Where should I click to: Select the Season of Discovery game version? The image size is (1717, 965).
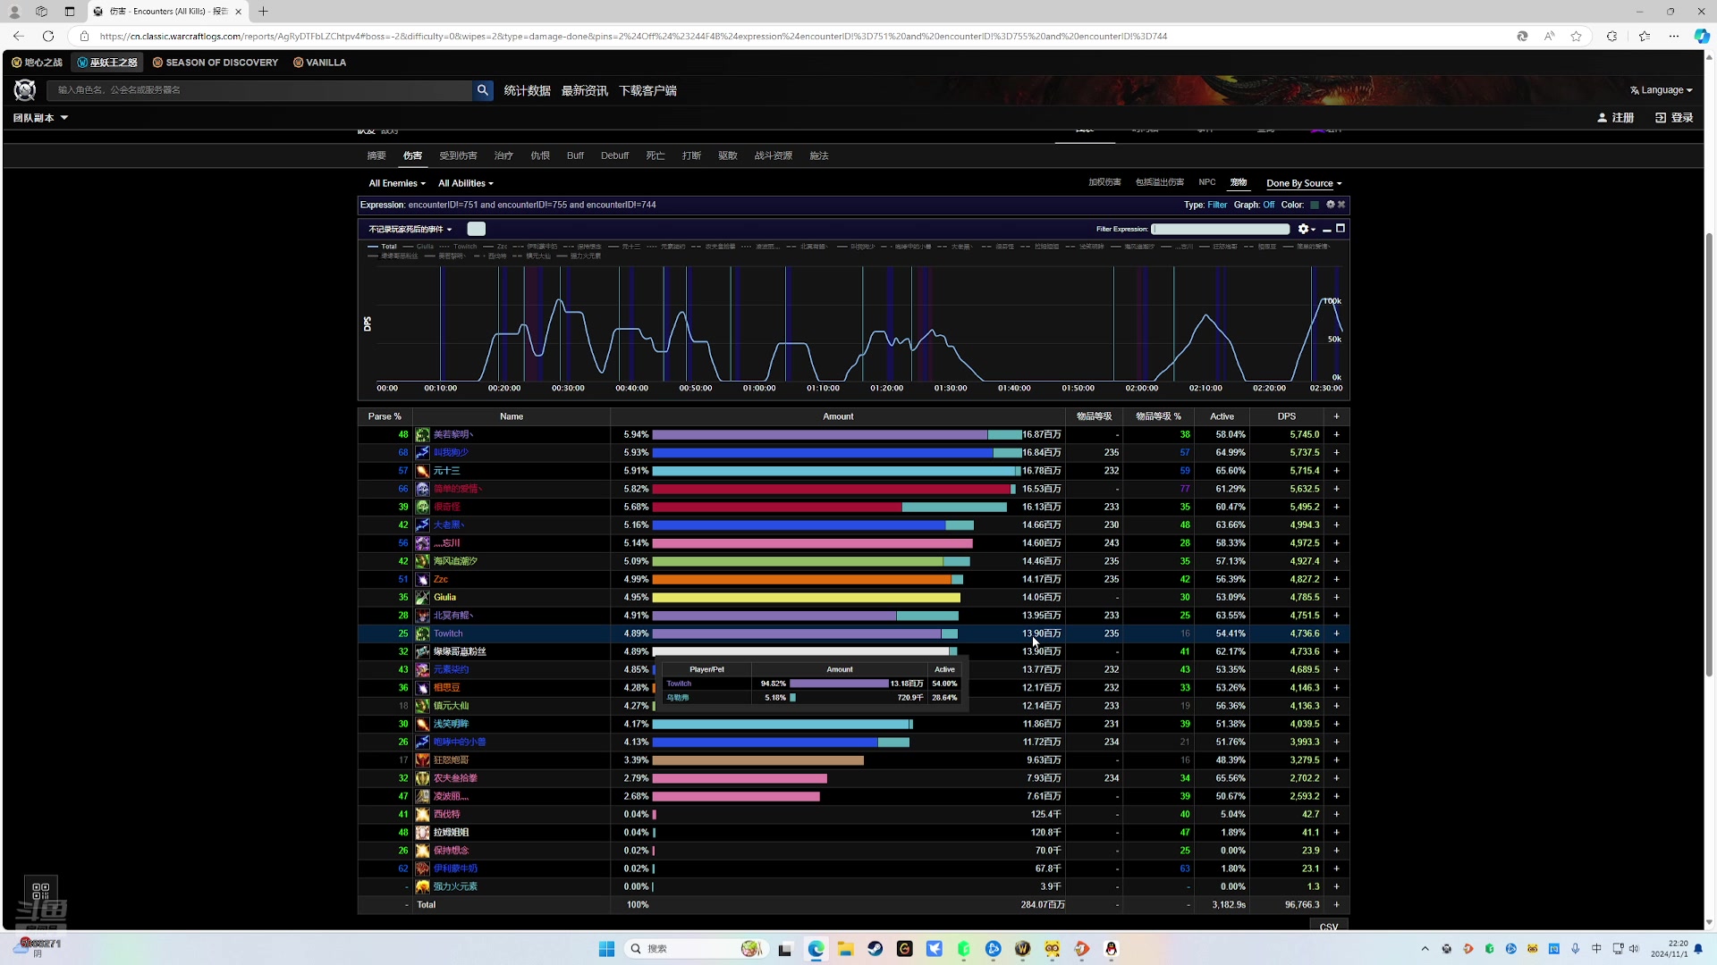(216, 63)
